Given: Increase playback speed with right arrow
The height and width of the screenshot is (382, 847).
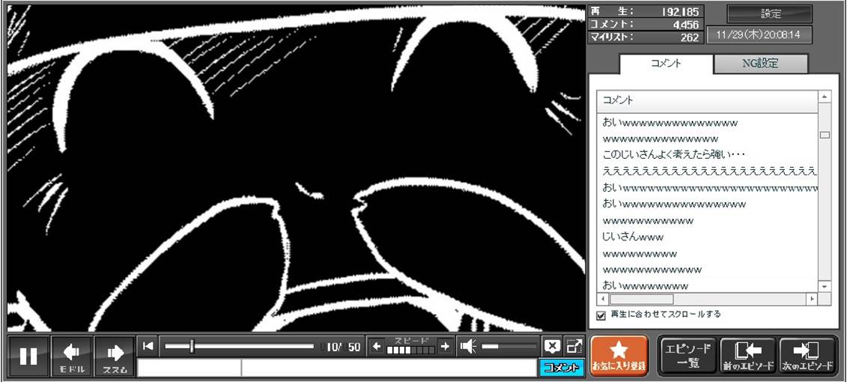Looking at the screenshot, I should [445, 346].
